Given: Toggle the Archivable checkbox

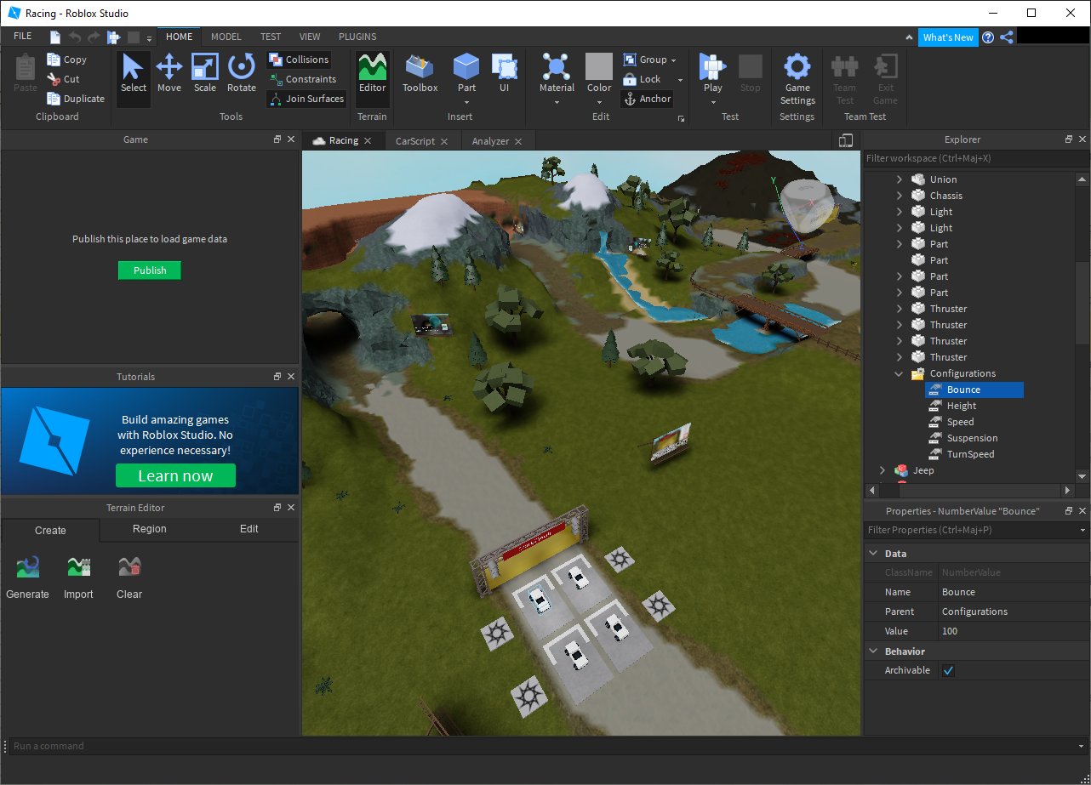Looking at the screenshot, I should point(948,670).
